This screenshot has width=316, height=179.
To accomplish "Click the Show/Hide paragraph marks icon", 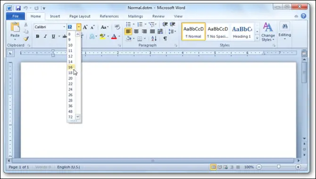I will [x=165, y=38].
